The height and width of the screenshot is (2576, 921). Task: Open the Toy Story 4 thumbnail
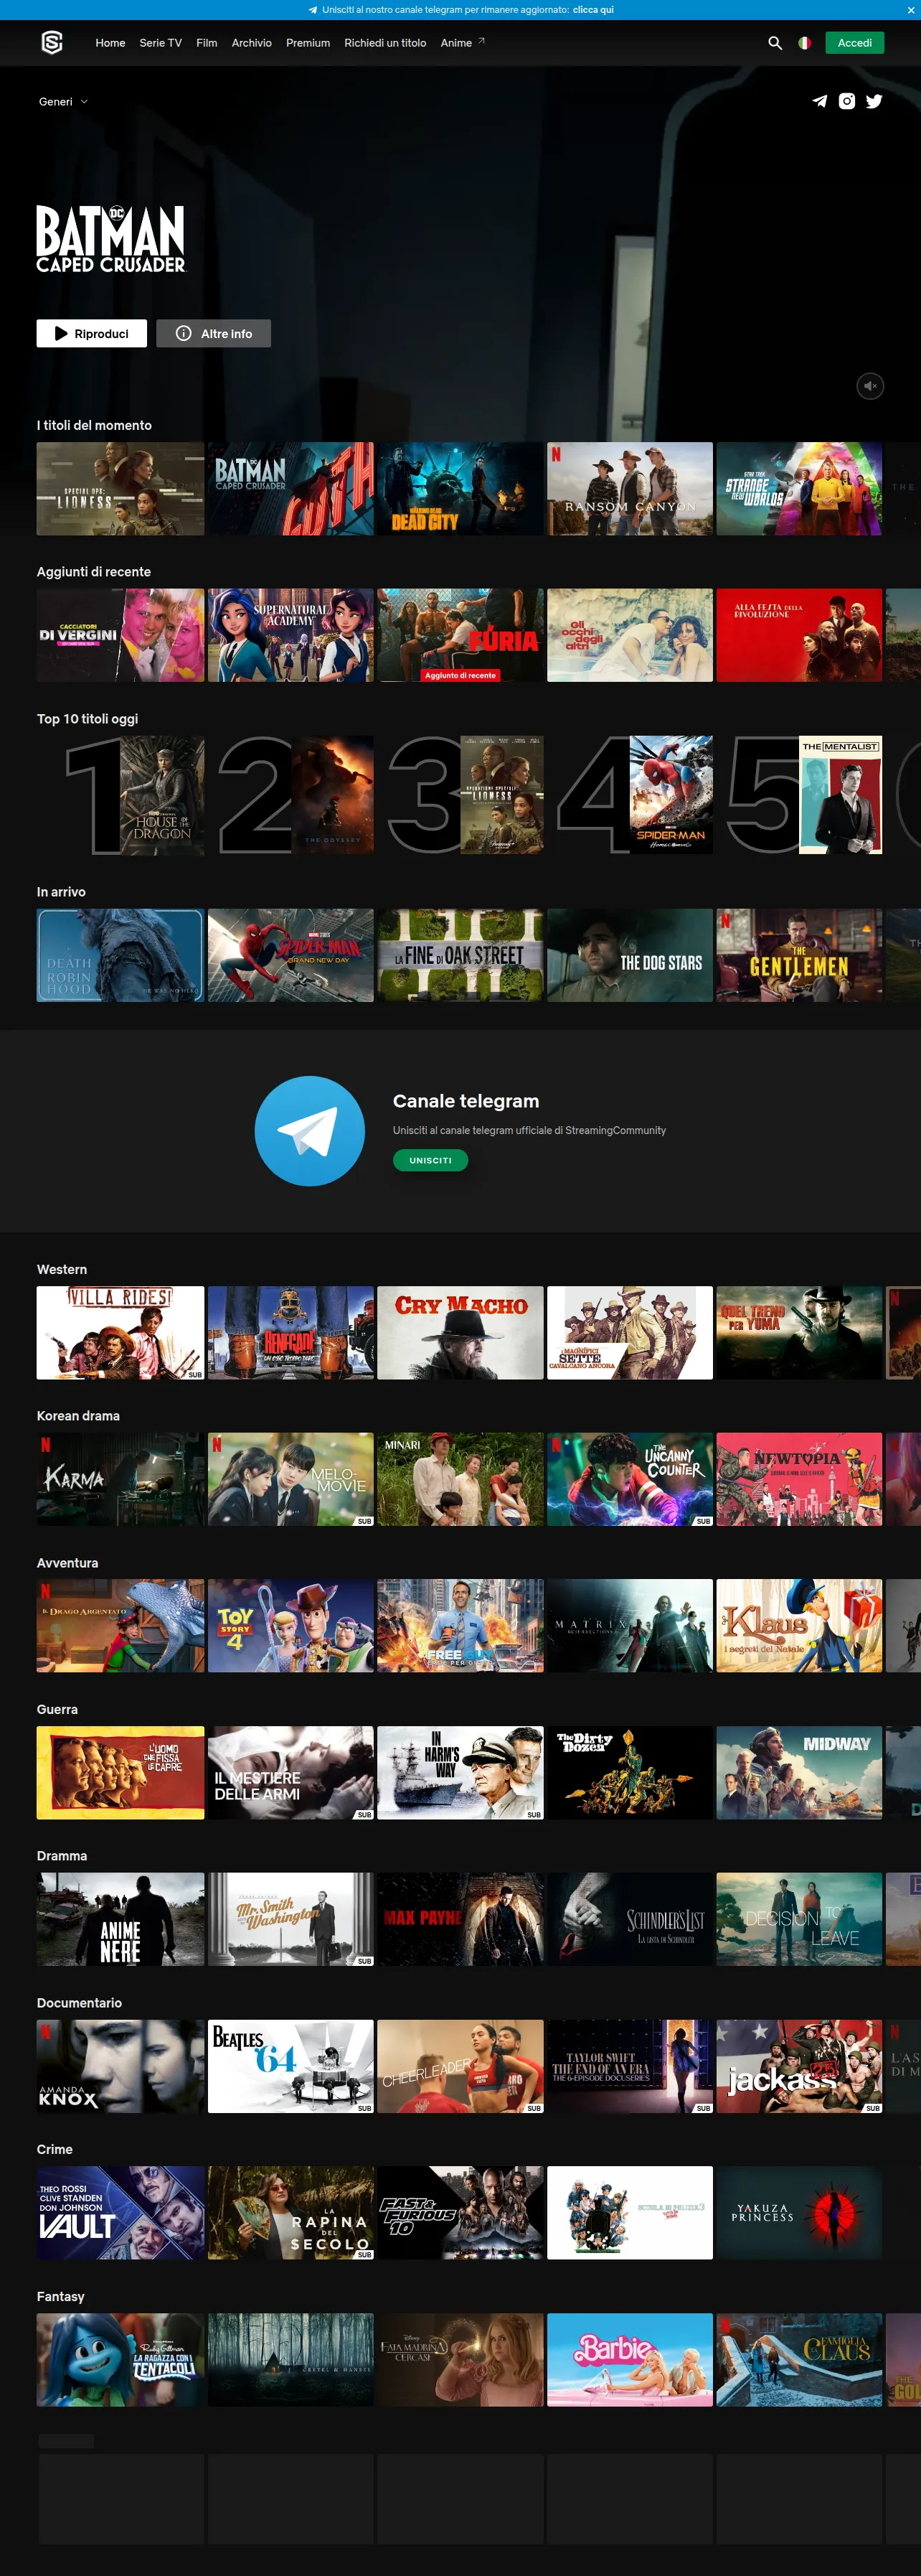[x=291, y=1626]
